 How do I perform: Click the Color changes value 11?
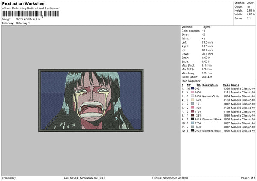(203, 31)
